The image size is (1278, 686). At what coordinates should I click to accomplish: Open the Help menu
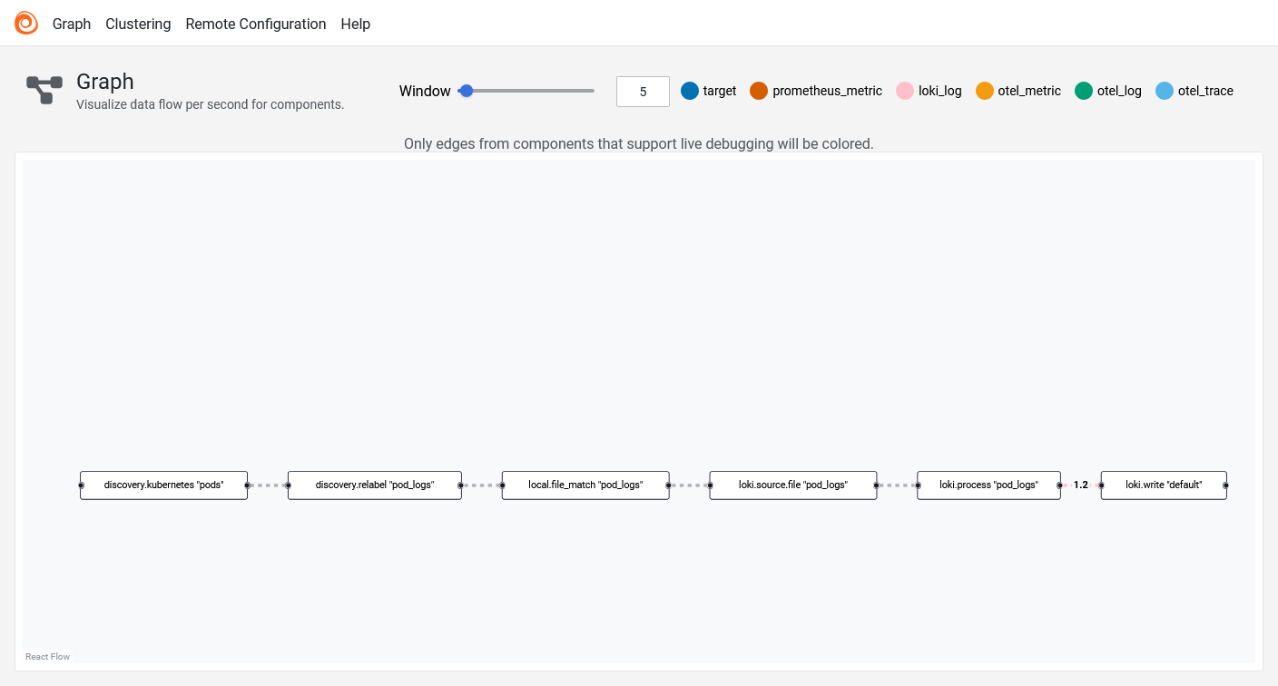[x=356, y=24]
